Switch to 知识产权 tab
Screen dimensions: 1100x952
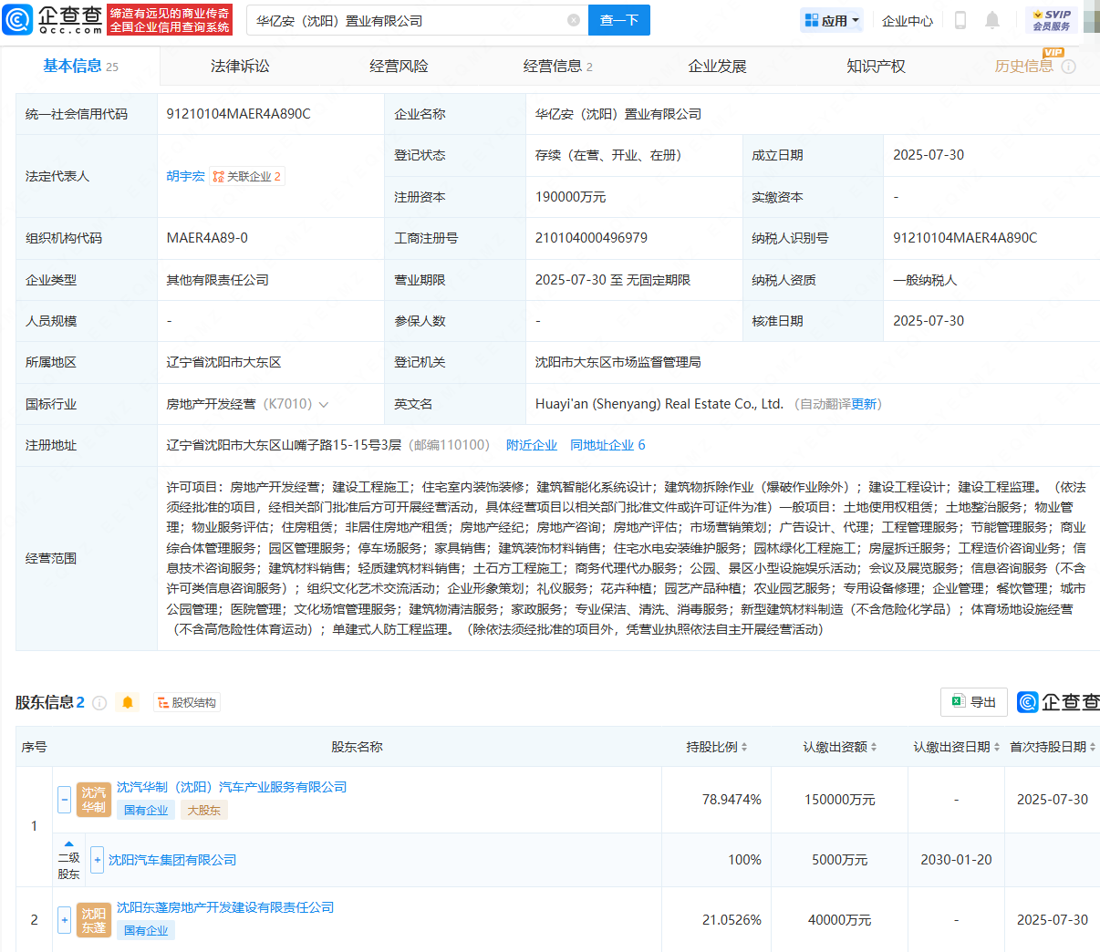[x=876, y=66]
